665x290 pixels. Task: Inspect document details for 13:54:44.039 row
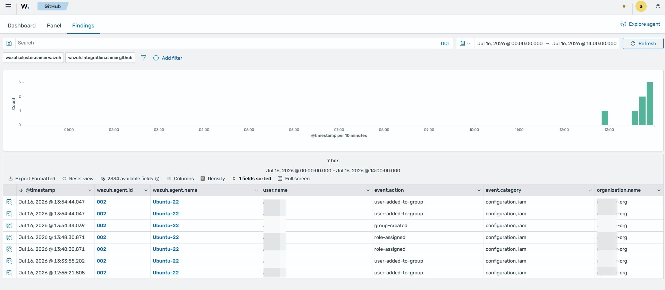tap(9, 225)
